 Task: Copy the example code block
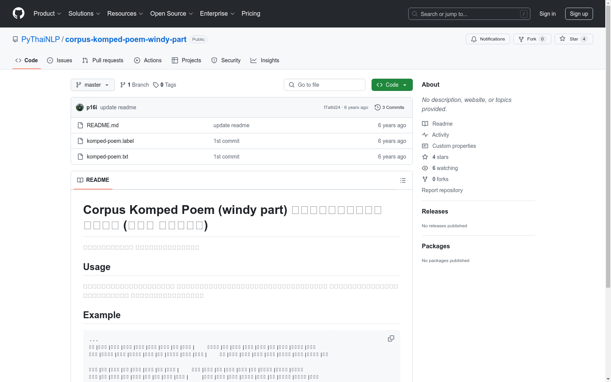pos(391,338)
